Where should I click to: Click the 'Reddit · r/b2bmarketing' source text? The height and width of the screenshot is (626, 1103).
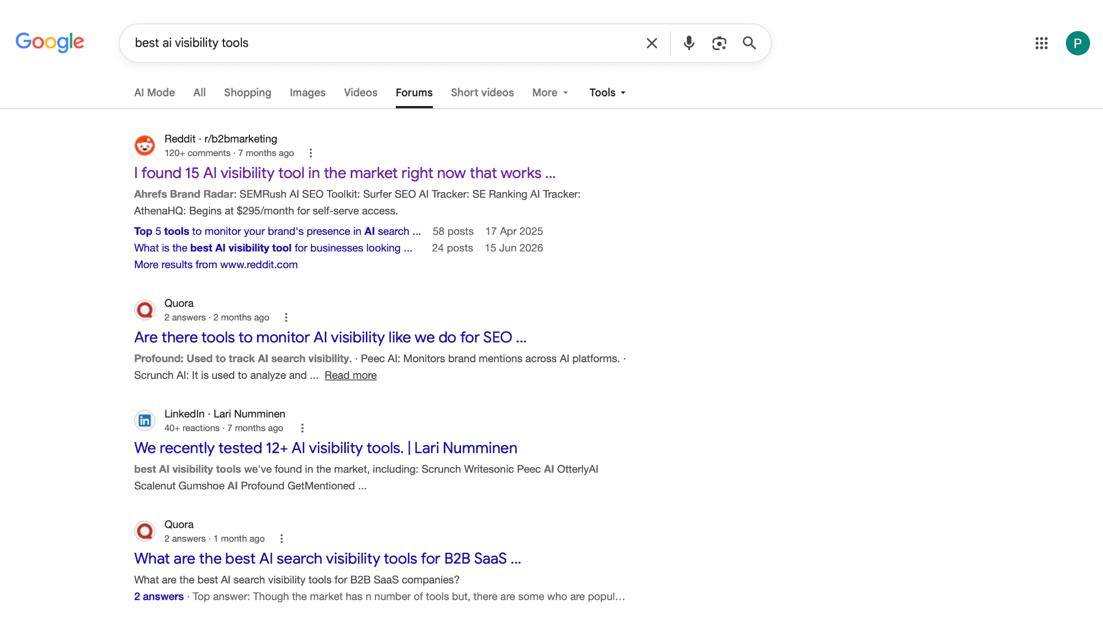221,139
